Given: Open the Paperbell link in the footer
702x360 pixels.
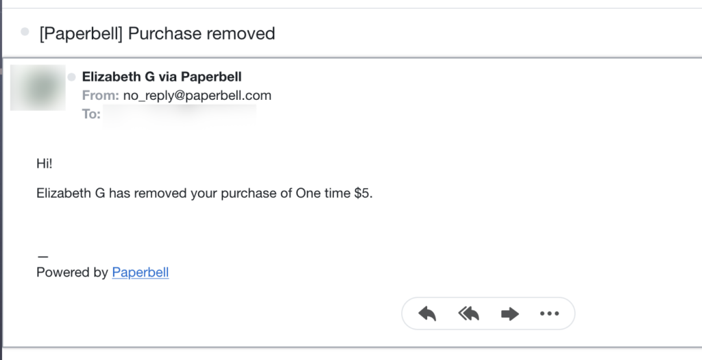Looking at the screenshot, I should point(140,272).
